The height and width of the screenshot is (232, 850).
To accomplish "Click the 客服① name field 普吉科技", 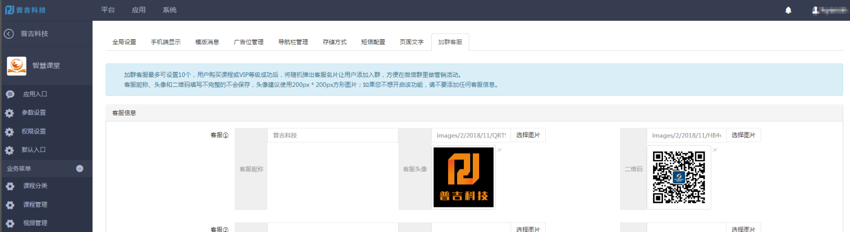I will (333, 135).
